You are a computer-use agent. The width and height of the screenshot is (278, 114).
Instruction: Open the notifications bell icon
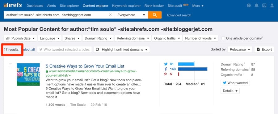click(x=257, y=6)
